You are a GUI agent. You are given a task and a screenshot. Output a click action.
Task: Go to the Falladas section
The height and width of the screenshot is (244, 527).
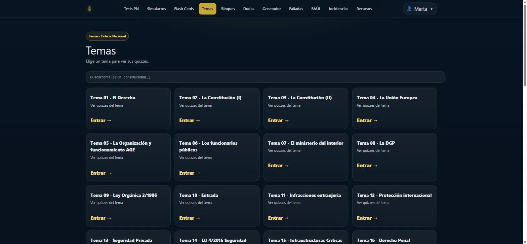[x=296, y=9]
